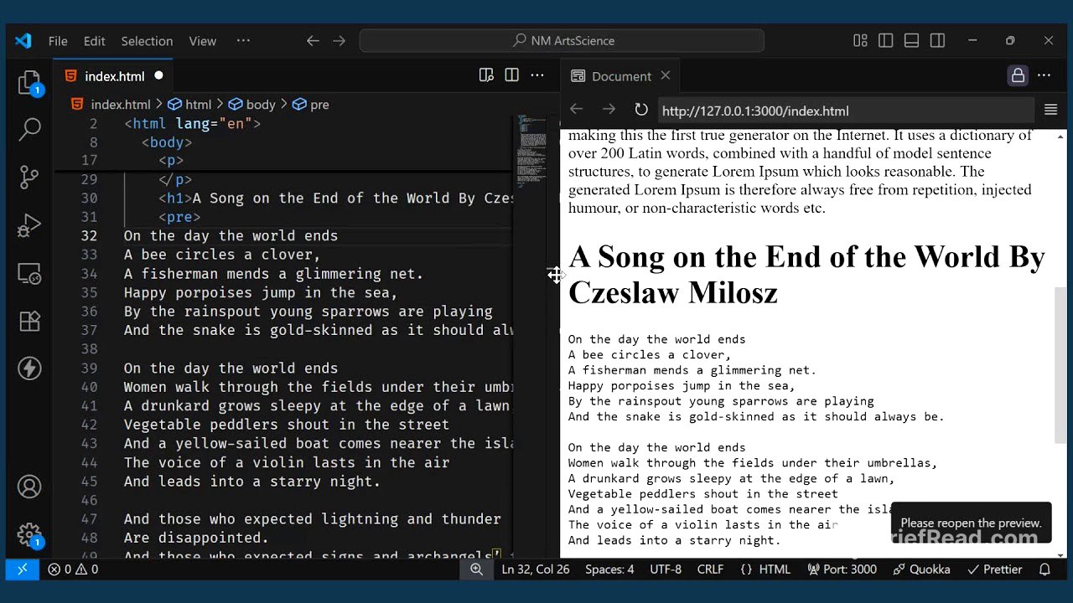Split the editor right

511,75
